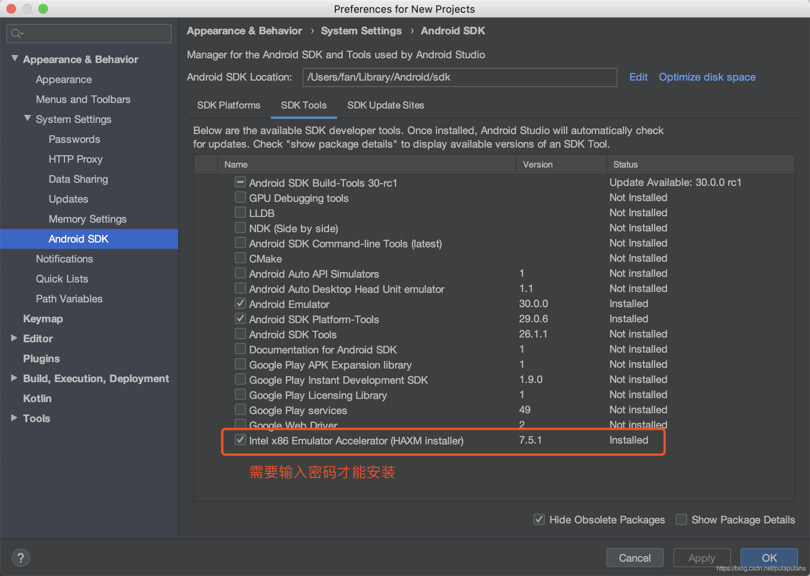Select the Google Play Instant Development SDK row
This screenshot has height=576, width=810.
point(494,380)
